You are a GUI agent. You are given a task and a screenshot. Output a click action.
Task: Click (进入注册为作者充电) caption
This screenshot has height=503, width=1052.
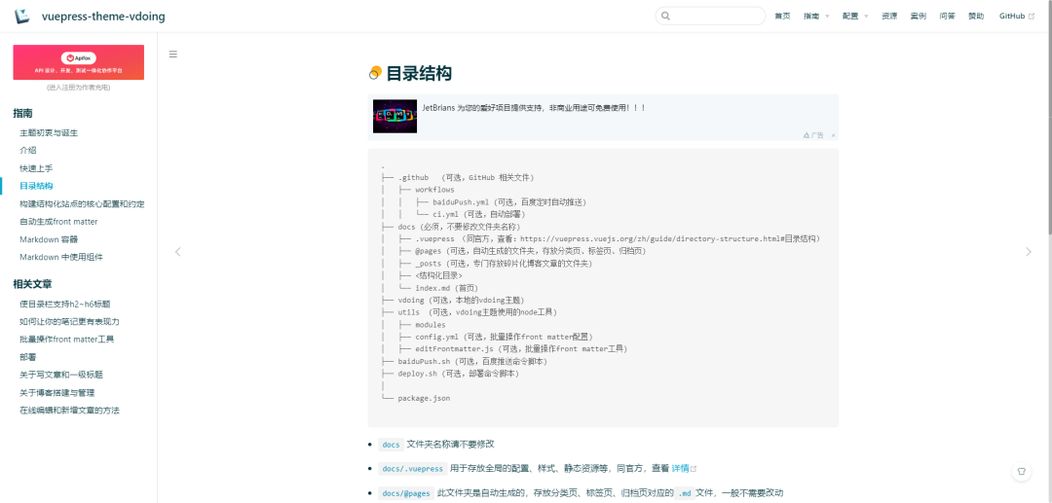tap(79, 88)
